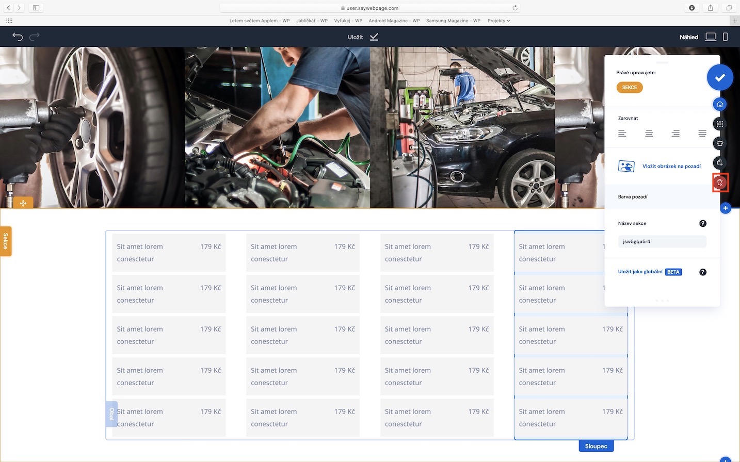
Task: Click the blue home icon in side tools
Action: click(720, 104)
